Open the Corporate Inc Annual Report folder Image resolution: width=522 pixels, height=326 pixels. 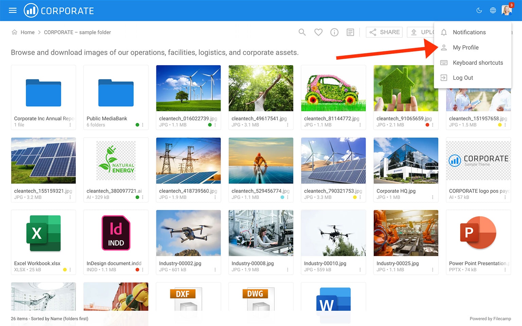(x=43, y=93)
